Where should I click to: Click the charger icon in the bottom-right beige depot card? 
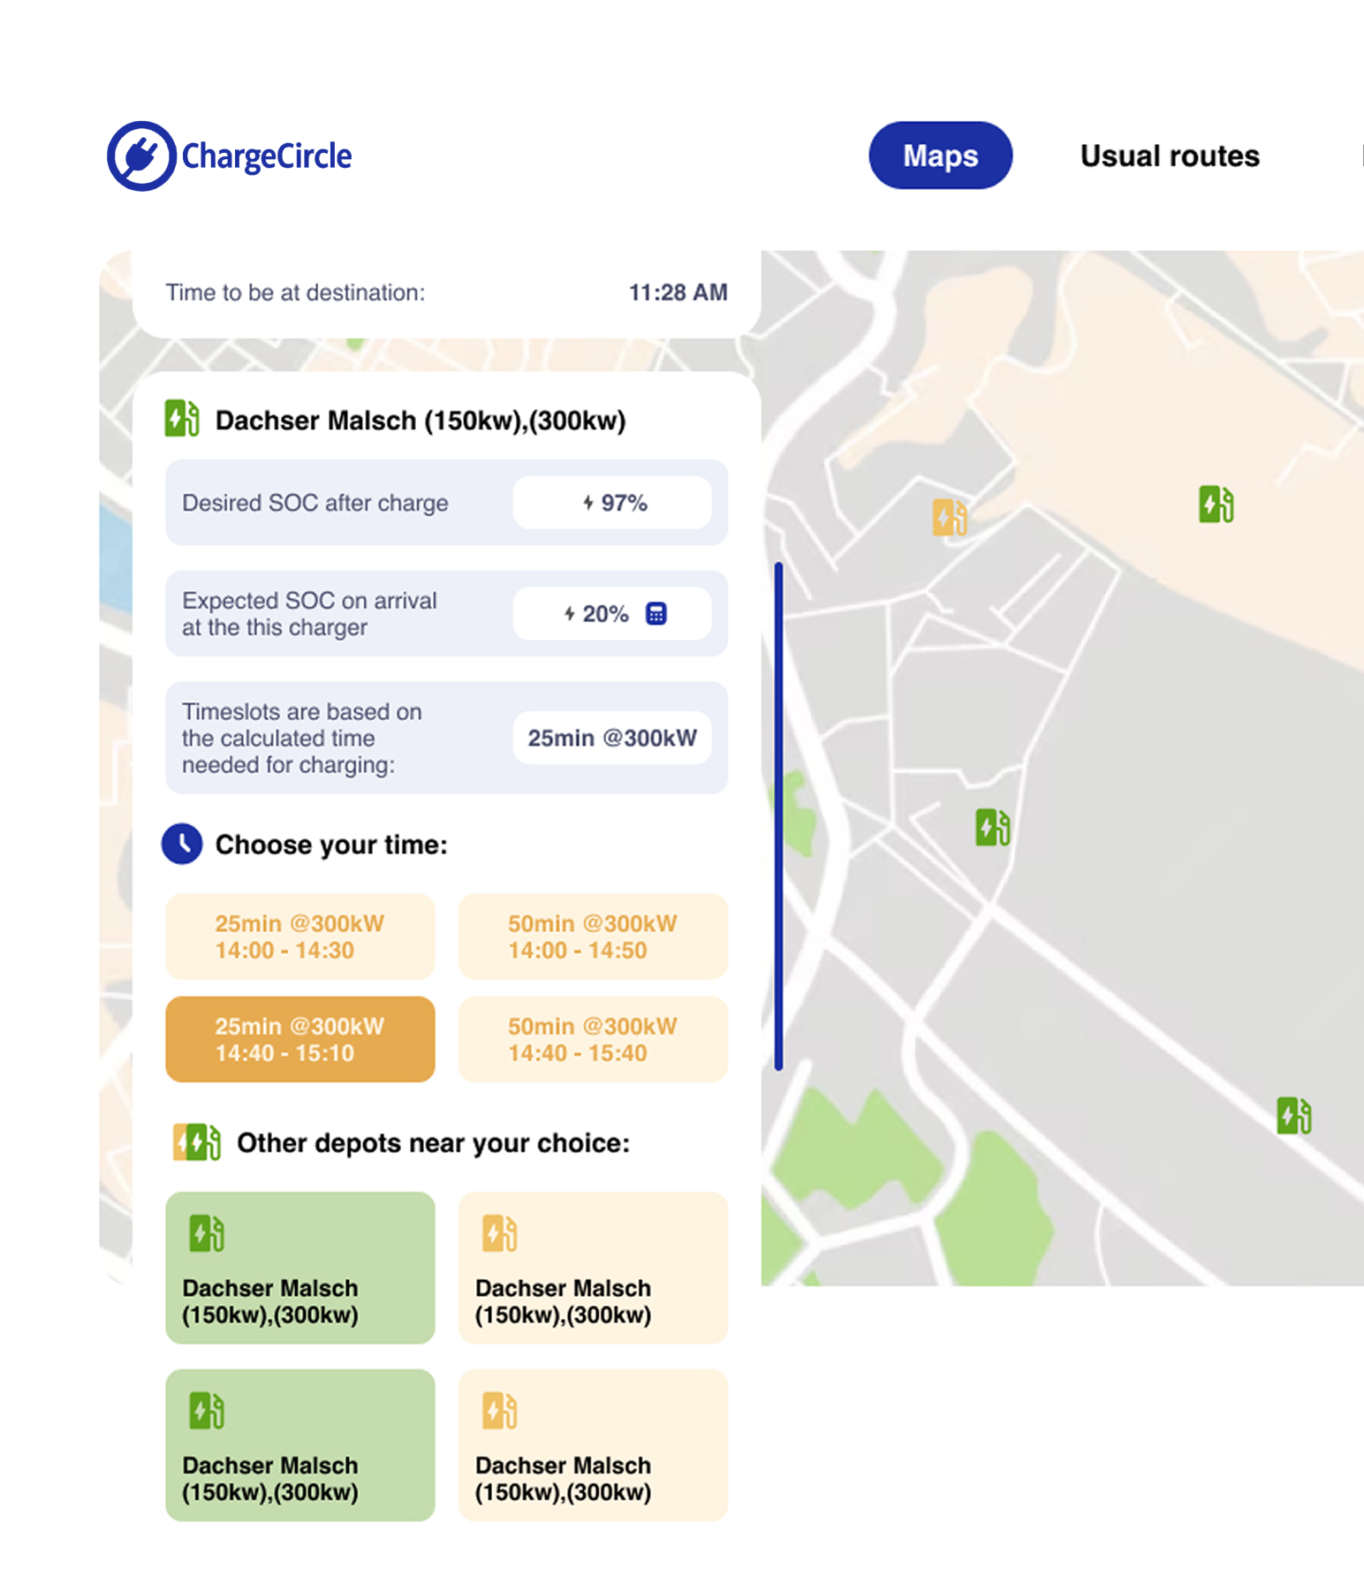pyautogui.click(x=499, y=1410)
